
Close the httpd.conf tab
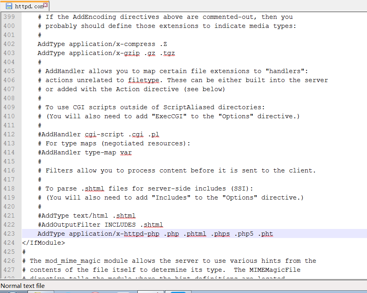(x=46, y=5)
